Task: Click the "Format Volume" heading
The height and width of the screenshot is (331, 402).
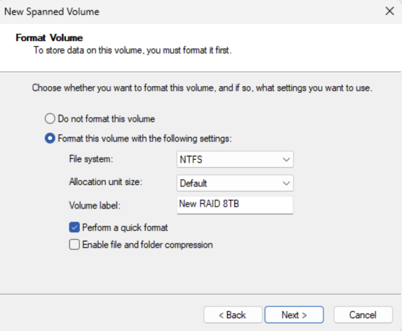Action: (x=49, y=38)
